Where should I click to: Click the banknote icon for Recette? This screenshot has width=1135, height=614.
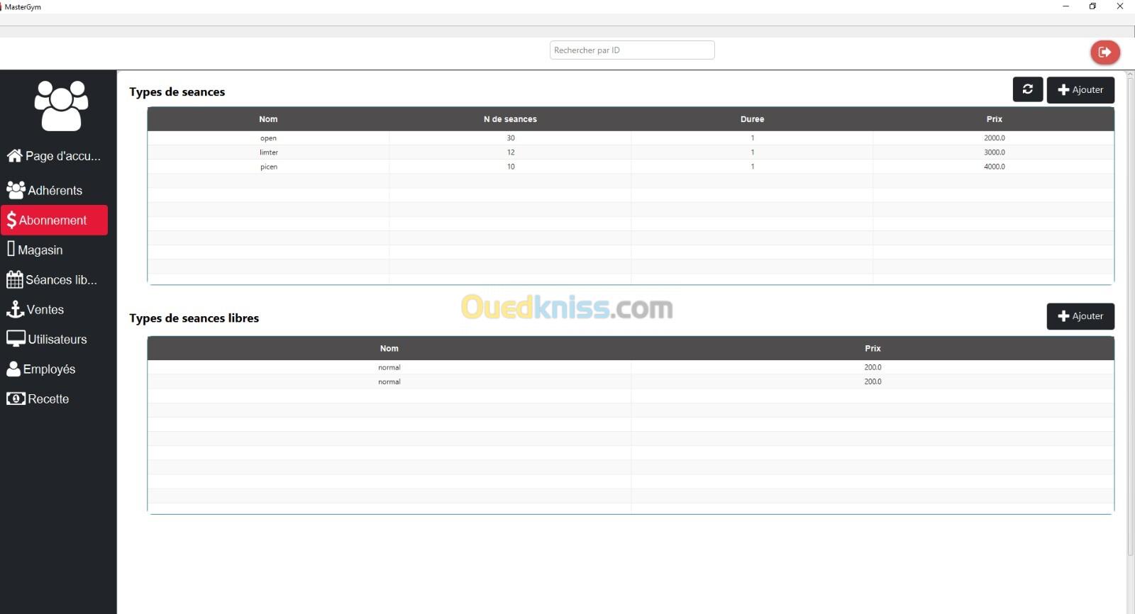click(16, 398)
